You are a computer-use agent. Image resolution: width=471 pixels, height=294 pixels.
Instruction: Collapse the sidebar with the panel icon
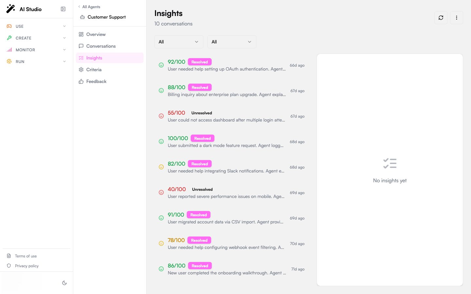63,9
